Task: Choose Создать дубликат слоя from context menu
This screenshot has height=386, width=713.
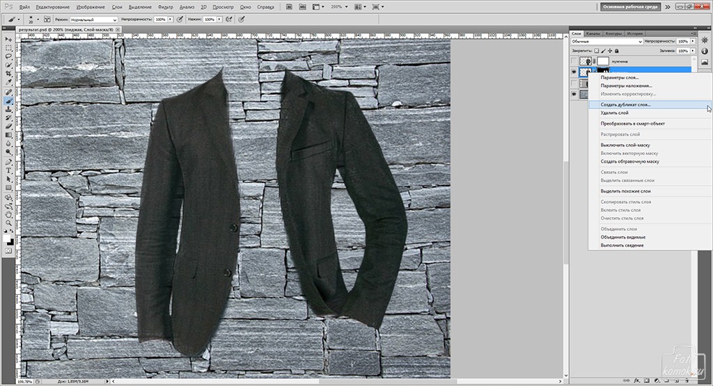Action: pos(625,104)
